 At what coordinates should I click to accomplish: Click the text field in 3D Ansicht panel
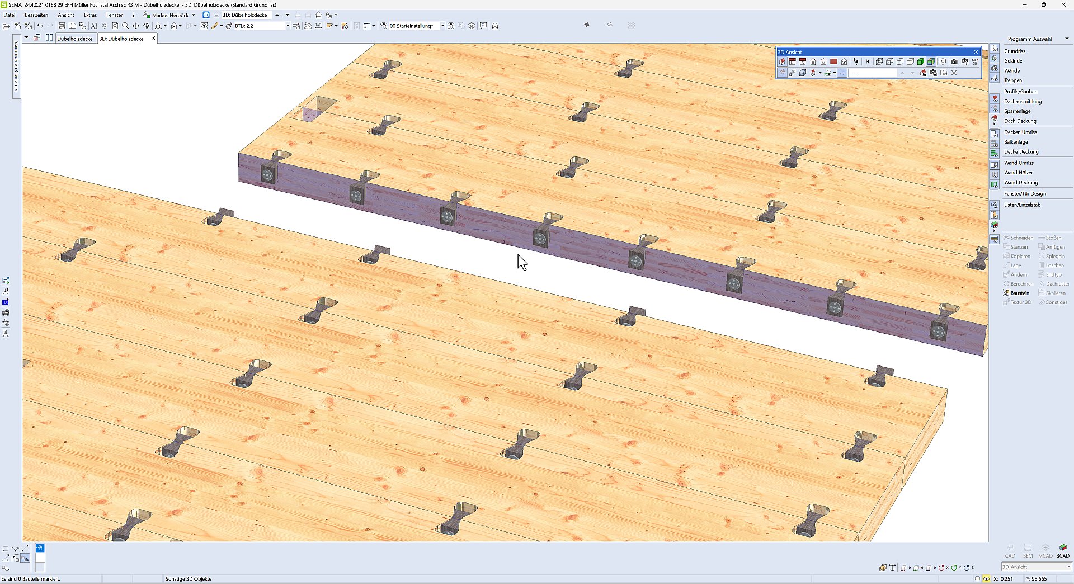pyautogui.click(x=873, y=73)
